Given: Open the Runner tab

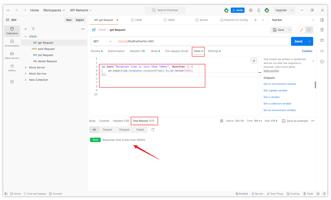Looking at the screenshot, I should (202, 20).
